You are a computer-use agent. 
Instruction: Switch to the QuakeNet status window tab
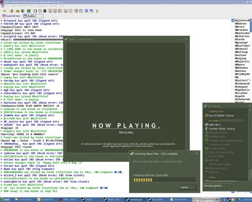11,16
